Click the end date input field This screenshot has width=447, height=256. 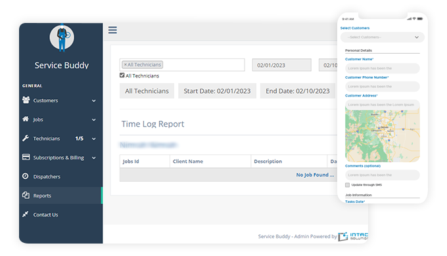click(x=329, y=65)
